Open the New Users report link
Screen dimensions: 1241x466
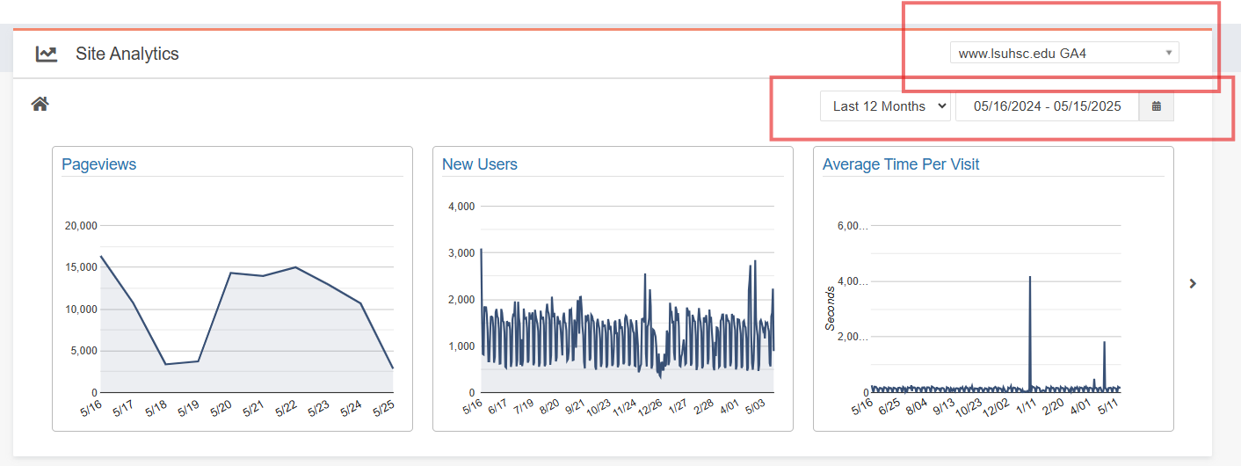click(x=479, y=164)
